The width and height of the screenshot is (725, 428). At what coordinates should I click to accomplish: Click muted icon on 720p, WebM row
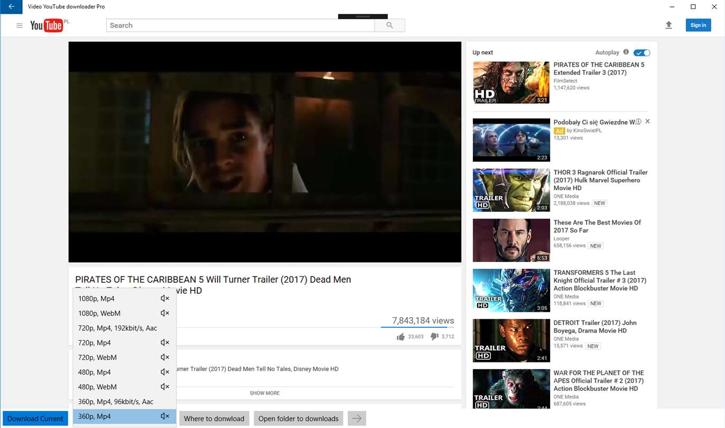[x=165, y=358]
